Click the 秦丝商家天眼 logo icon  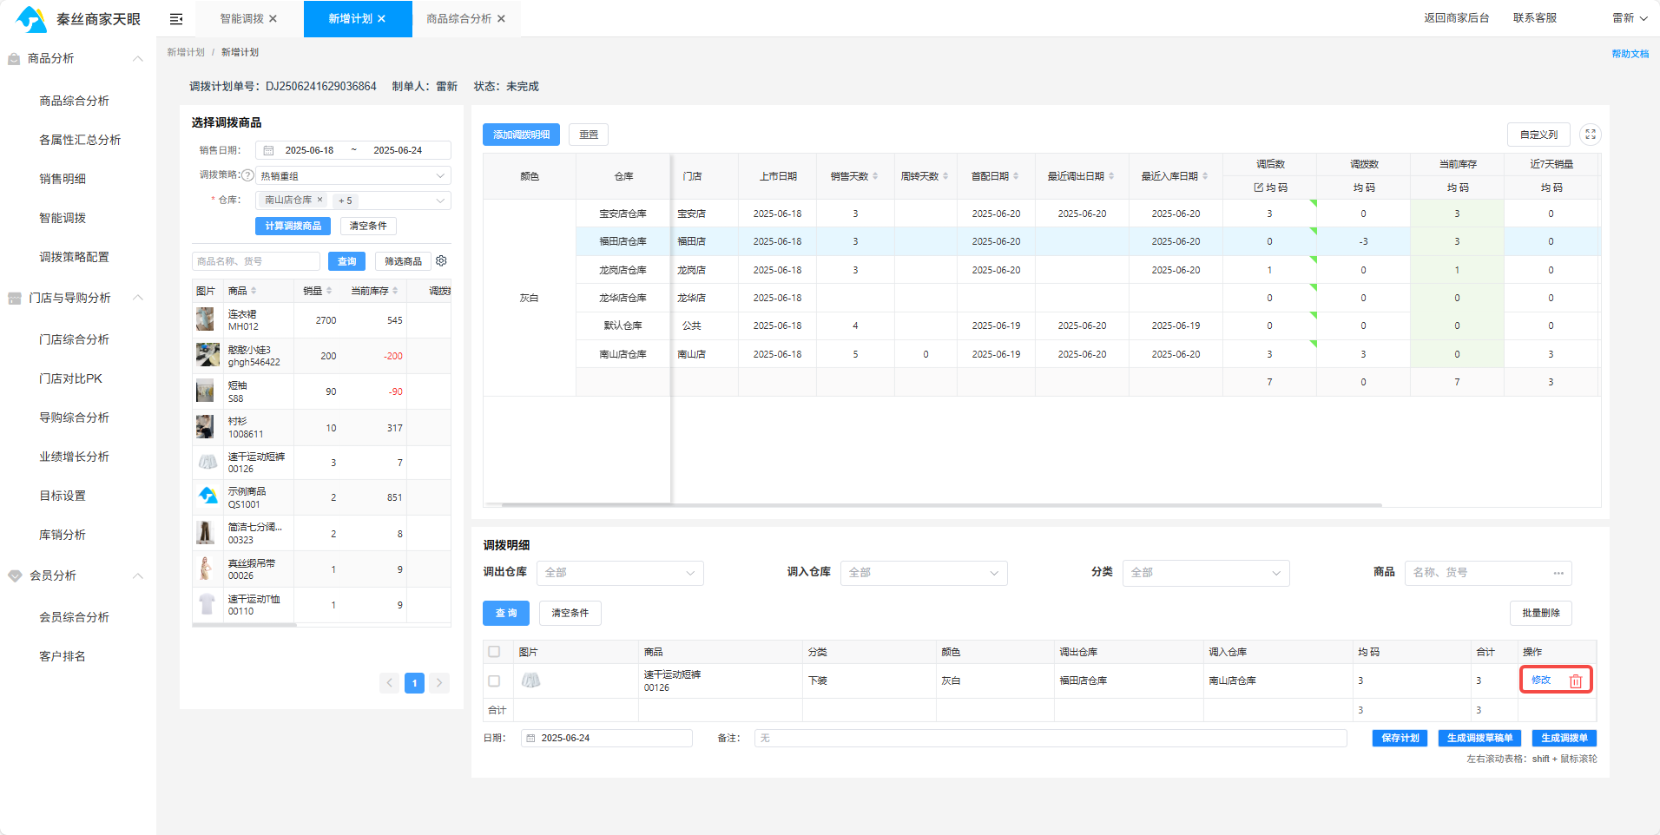(x=31, y=19)
